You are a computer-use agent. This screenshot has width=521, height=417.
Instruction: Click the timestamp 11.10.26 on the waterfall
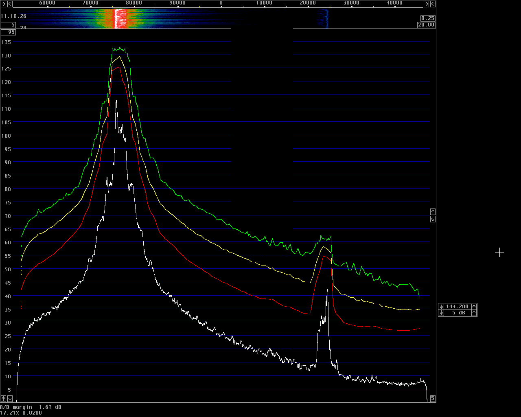click(13, 16)
